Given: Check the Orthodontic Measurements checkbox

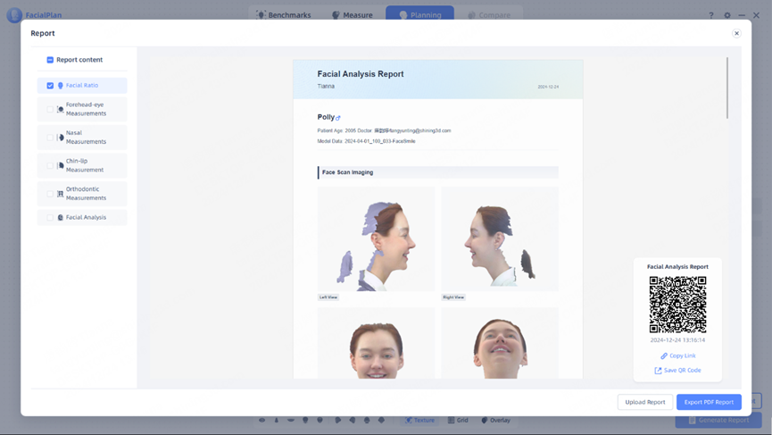Looking at the screenshot, I should [x=50, y=194].
